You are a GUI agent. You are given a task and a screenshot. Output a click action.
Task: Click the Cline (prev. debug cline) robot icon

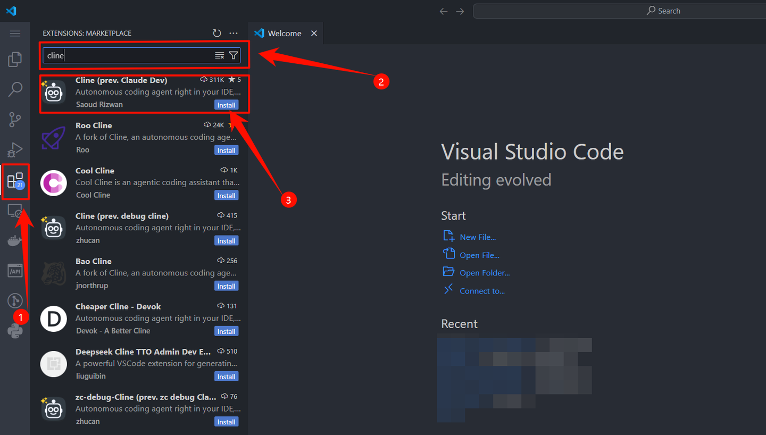coord(54,228)
